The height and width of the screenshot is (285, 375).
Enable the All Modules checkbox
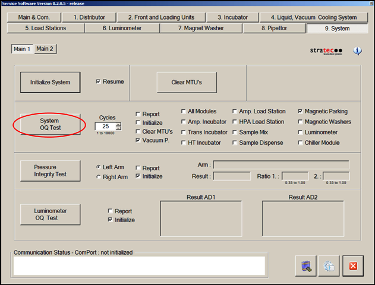tap(184, 111)
